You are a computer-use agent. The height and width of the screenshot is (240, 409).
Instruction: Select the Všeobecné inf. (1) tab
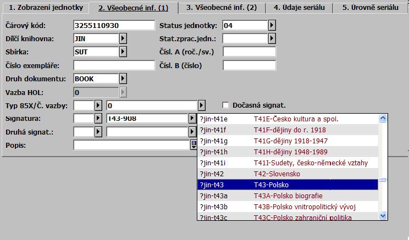[x=133, y=8]
